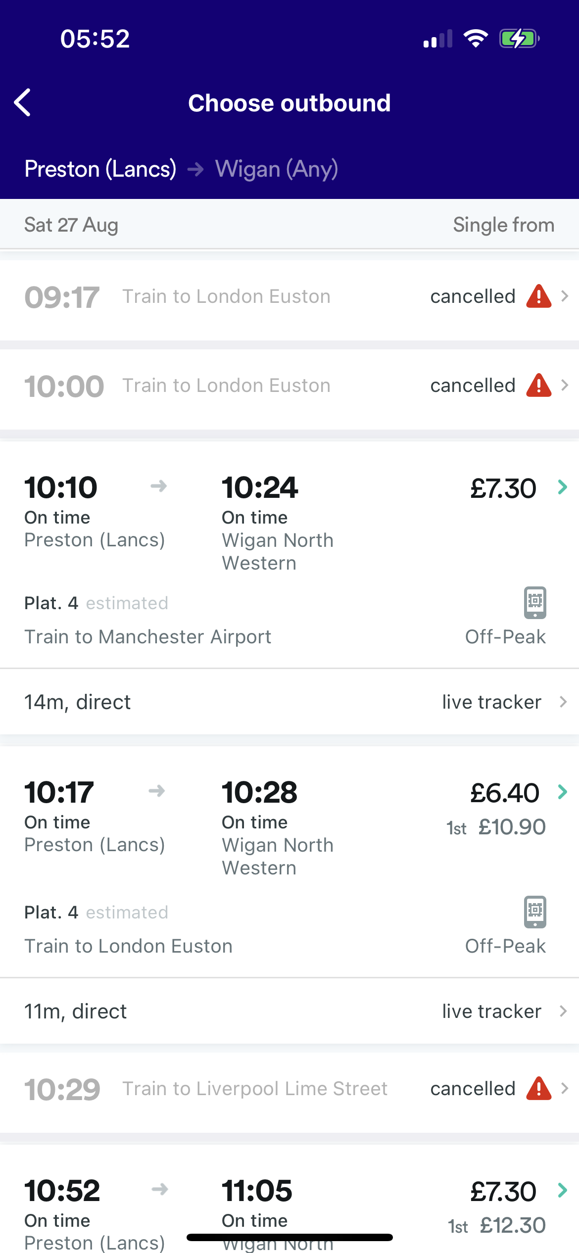Select £7.30 fare for 10:52 departure
Viewport: 579px width, 1253px height.
[503, 1191]
